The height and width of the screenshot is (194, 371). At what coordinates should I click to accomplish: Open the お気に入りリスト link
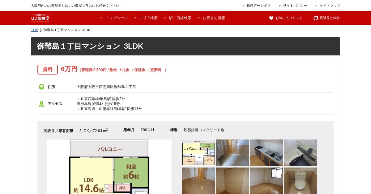[289, 18]
